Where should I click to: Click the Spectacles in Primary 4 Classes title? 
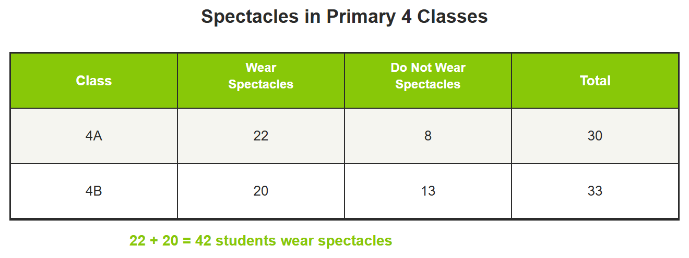(344, 17)
